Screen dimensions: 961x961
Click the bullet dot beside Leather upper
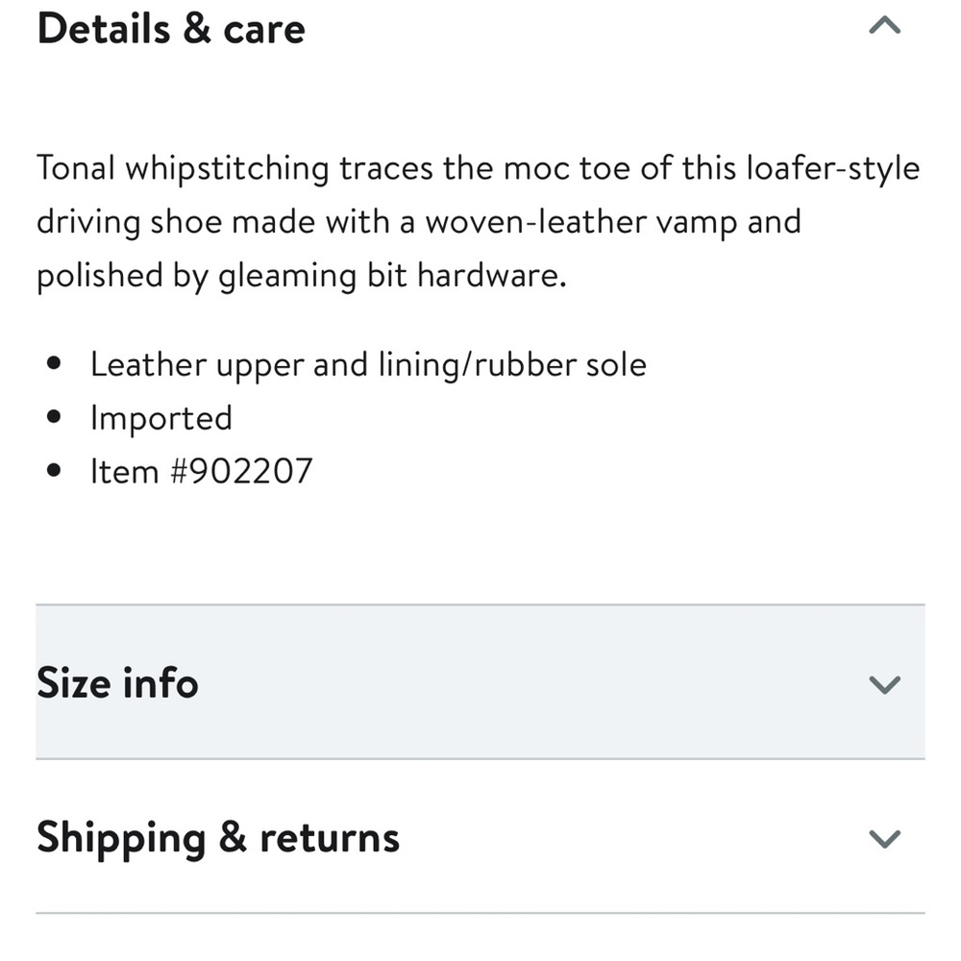click(x=54, y=365)
